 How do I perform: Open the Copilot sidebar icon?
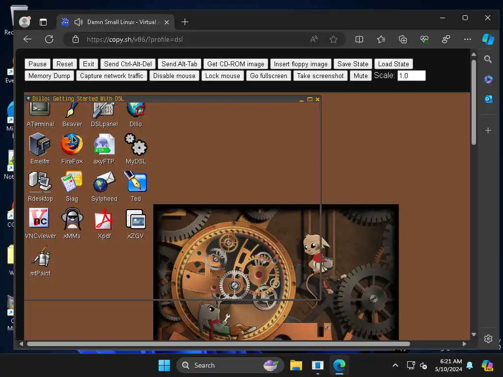click(x=488, y=39)
